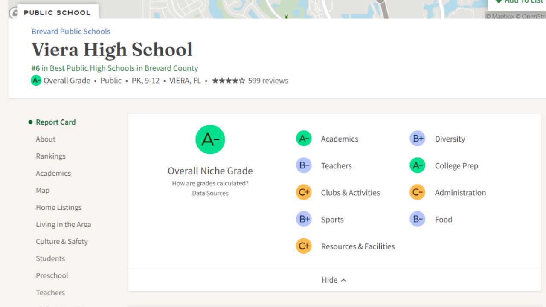
Task: Collapse the report card with Hide
Action: (x=334, y=280)
